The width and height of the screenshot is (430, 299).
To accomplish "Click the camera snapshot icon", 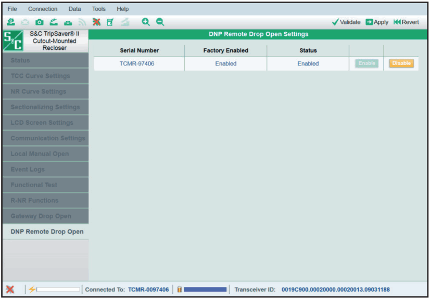I will 39,22.
